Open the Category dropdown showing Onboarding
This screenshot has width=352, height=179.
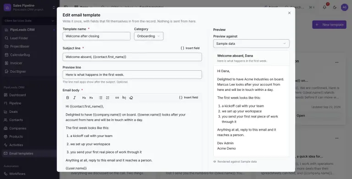tap(148, 36)
